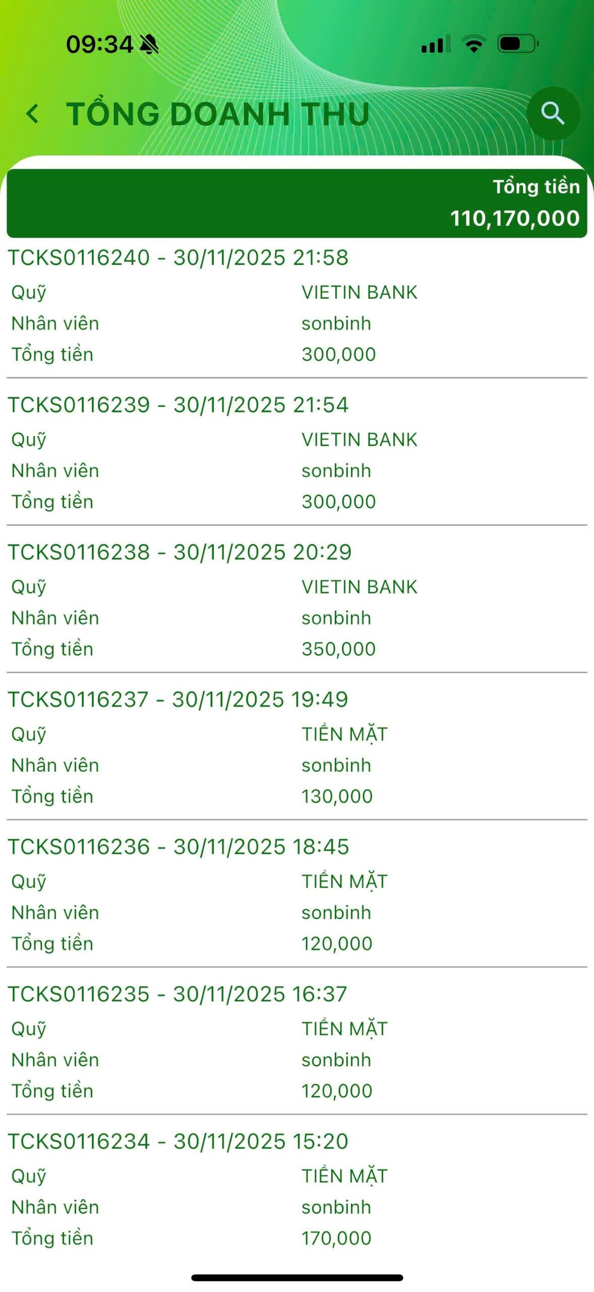594x1292 pixels.
Task: Tap the 130,000 amount in TCKS0116237
Action: point(337,796)
